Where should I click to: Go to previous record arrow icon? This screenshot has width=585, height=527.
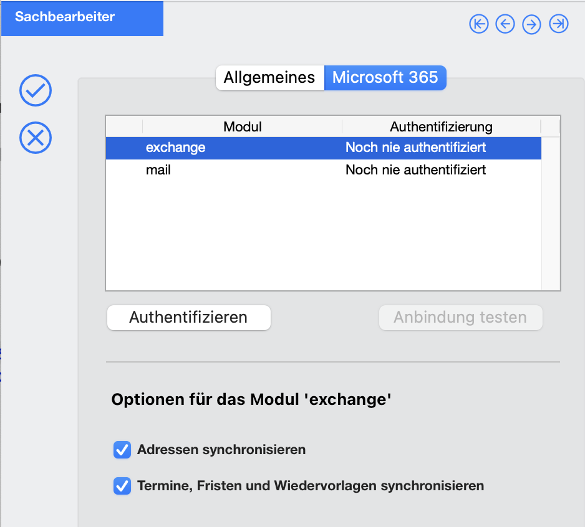pyautogui.click(x=505, y=24)
